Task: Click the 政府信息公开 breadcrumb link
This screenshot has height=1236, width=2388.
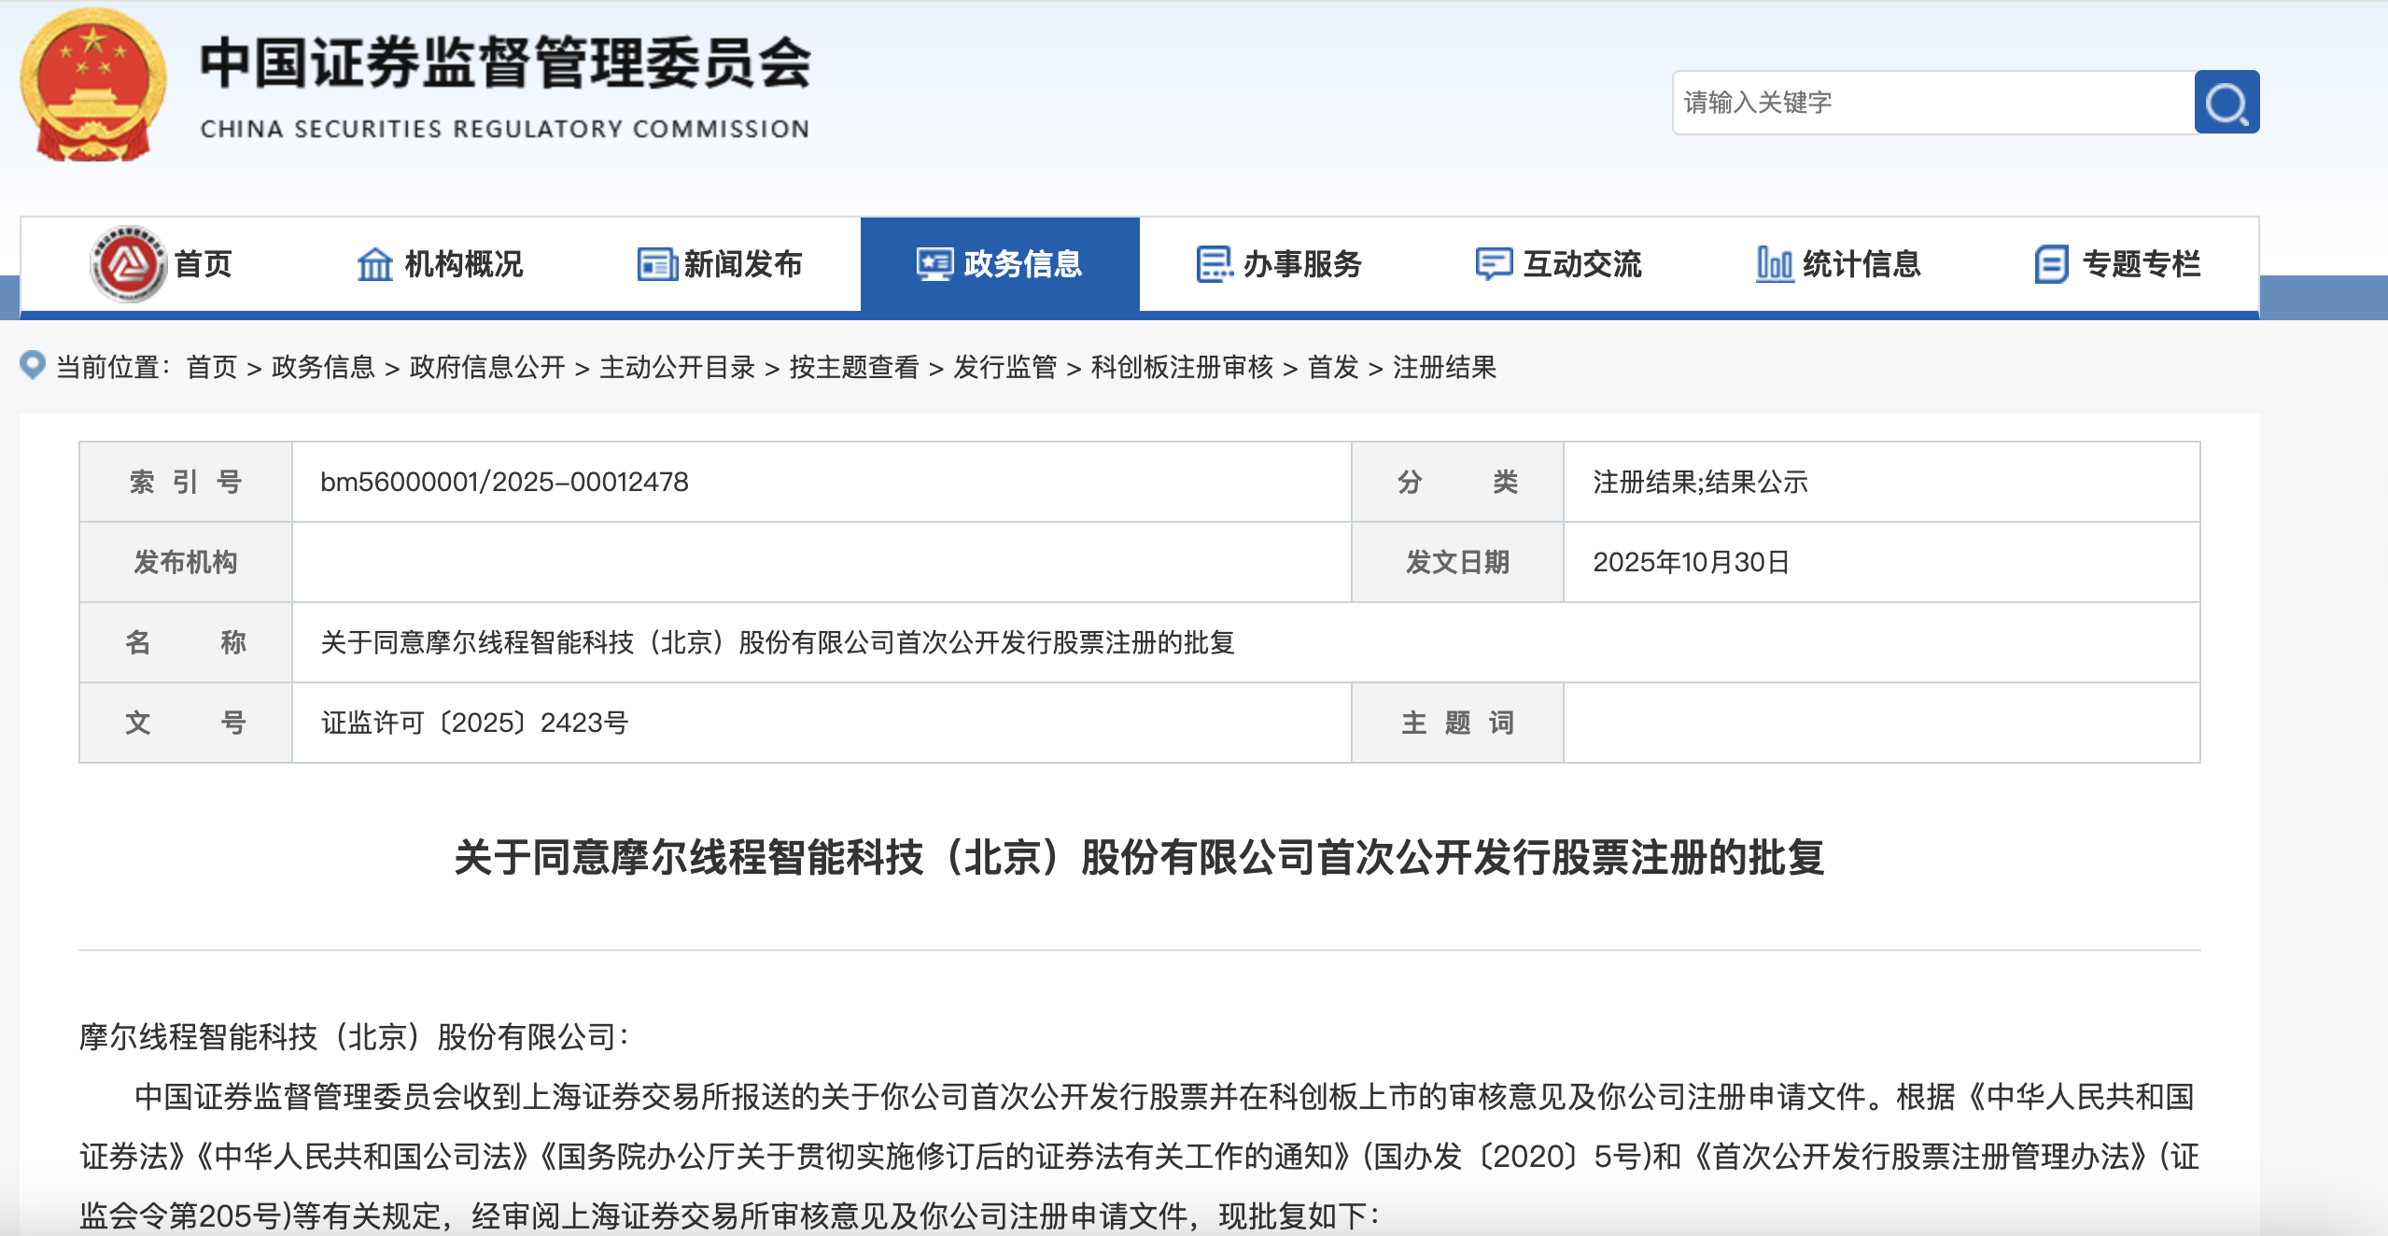Action: [486, 367]
